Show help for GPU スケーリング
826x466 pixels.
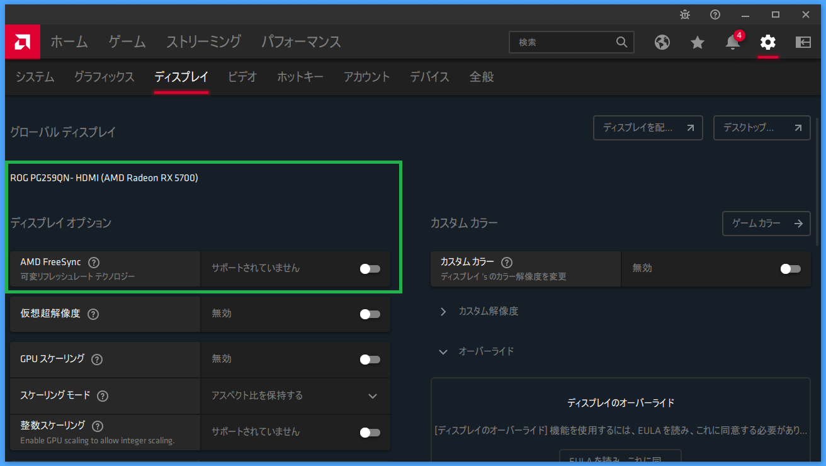97,360
